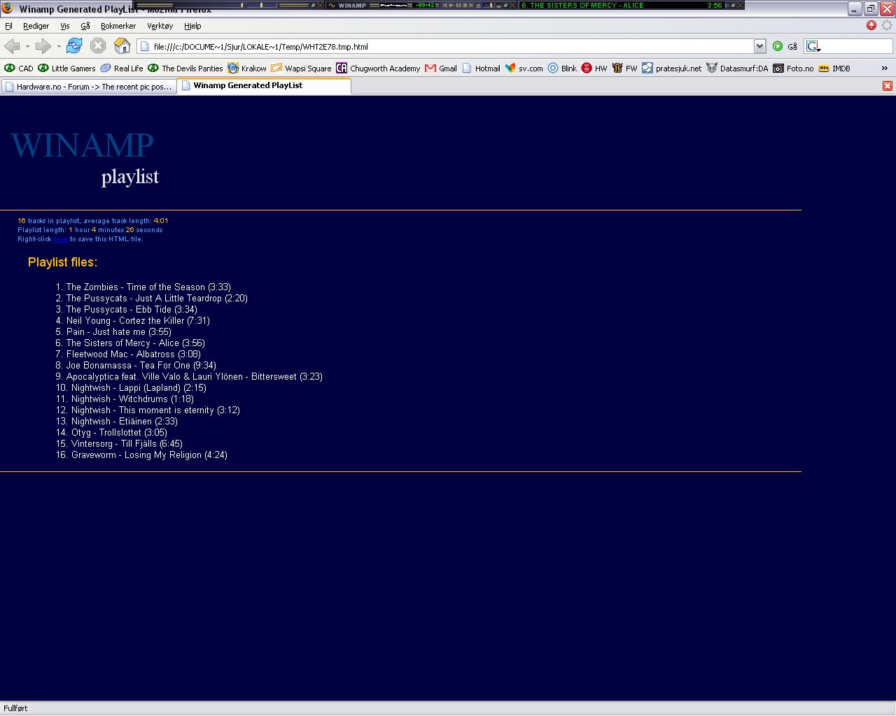
Task: Click the green Go arrow icon
Action: pos(778,46)
